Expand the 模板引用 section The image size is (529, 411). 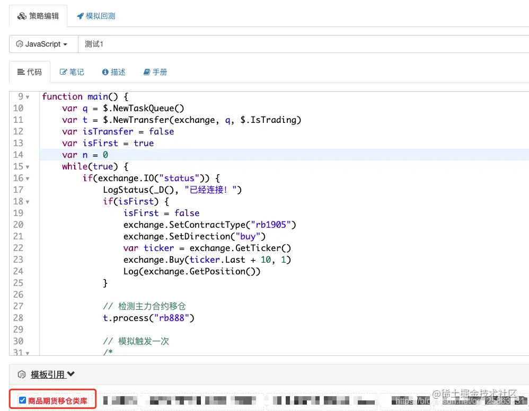point(52,374)
